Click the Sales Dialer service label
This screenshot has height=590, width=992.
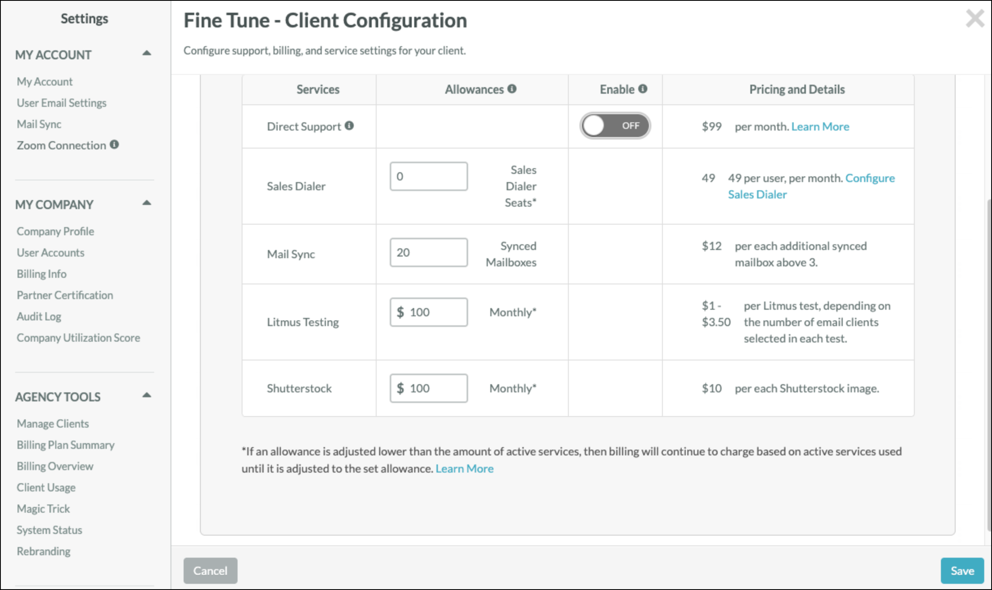296,186
